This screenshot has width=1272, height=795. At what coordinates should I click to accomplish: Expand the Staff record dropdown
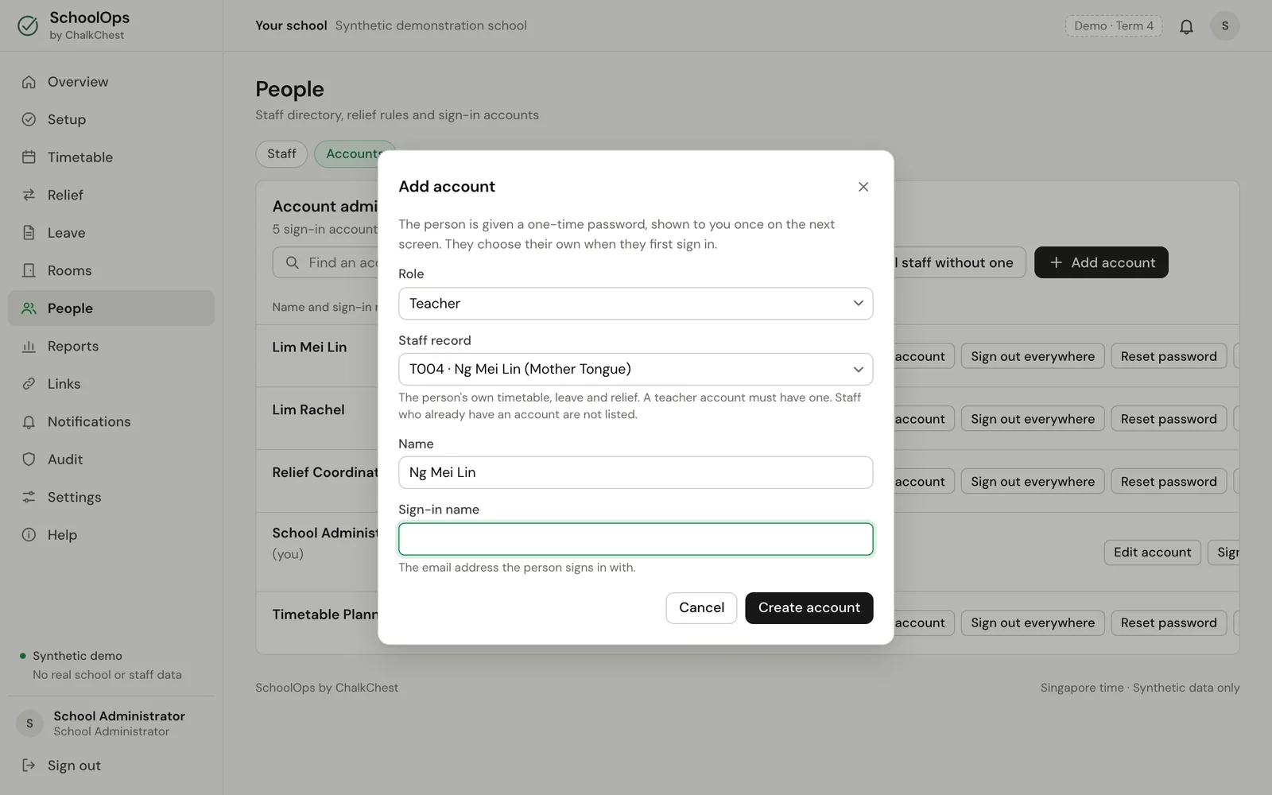click(635, 369)
